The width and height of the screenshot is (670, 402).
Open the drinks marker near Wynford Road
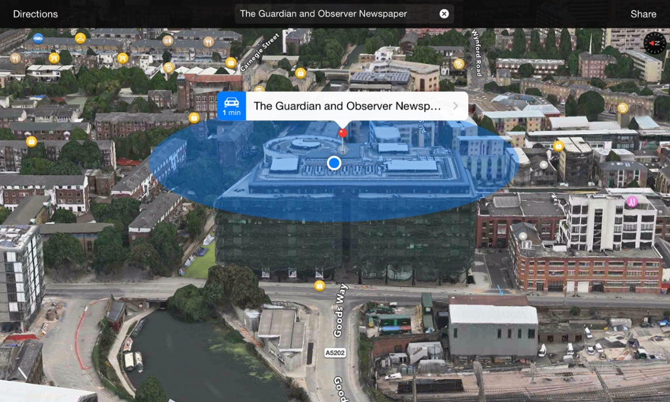(458, 64)
